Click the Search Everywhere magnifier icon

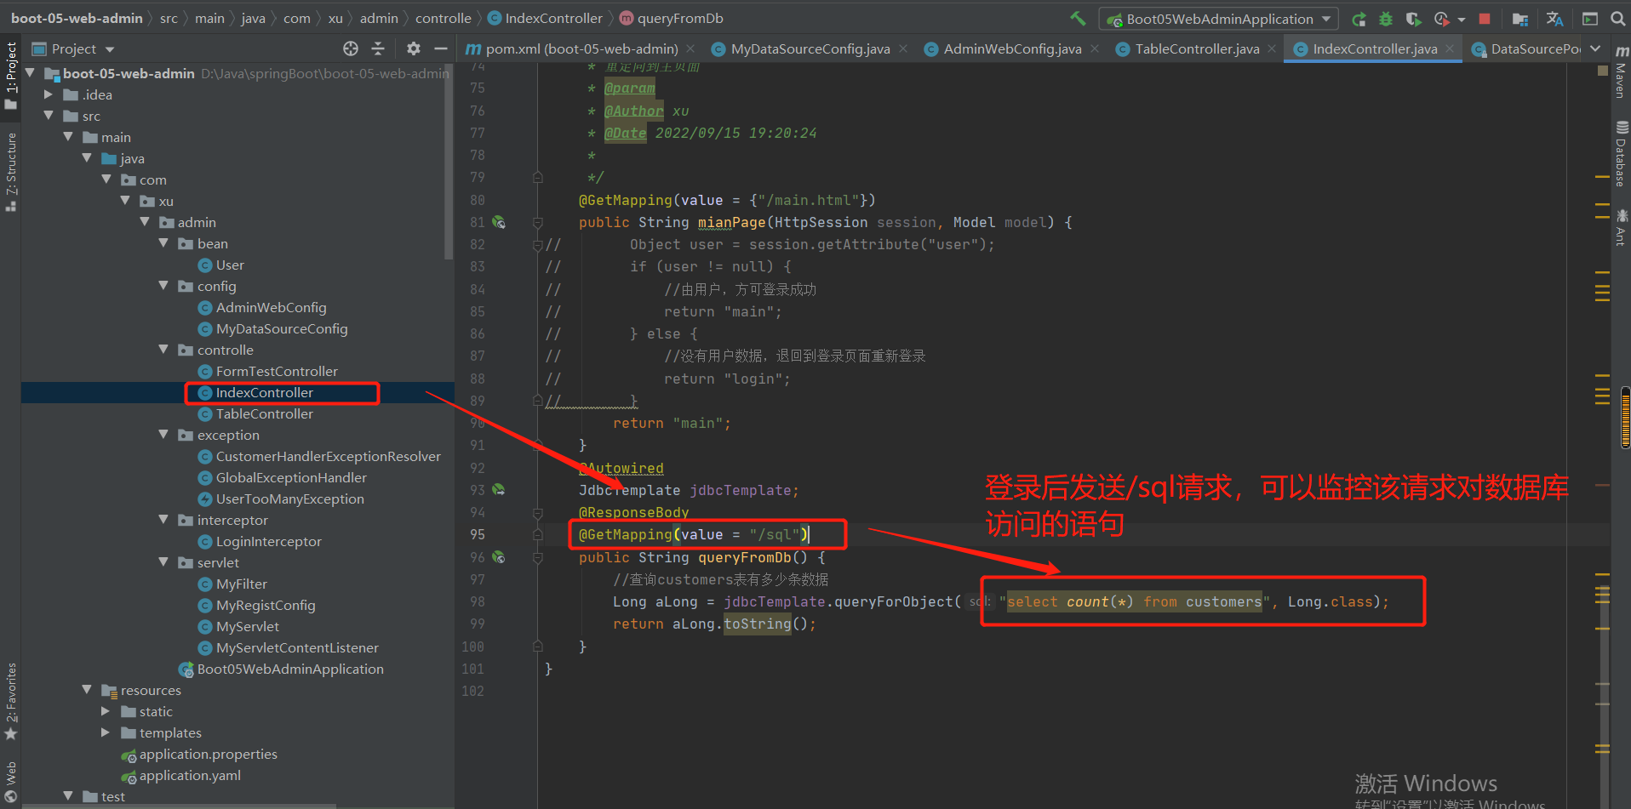click(x=1617, y=19)
